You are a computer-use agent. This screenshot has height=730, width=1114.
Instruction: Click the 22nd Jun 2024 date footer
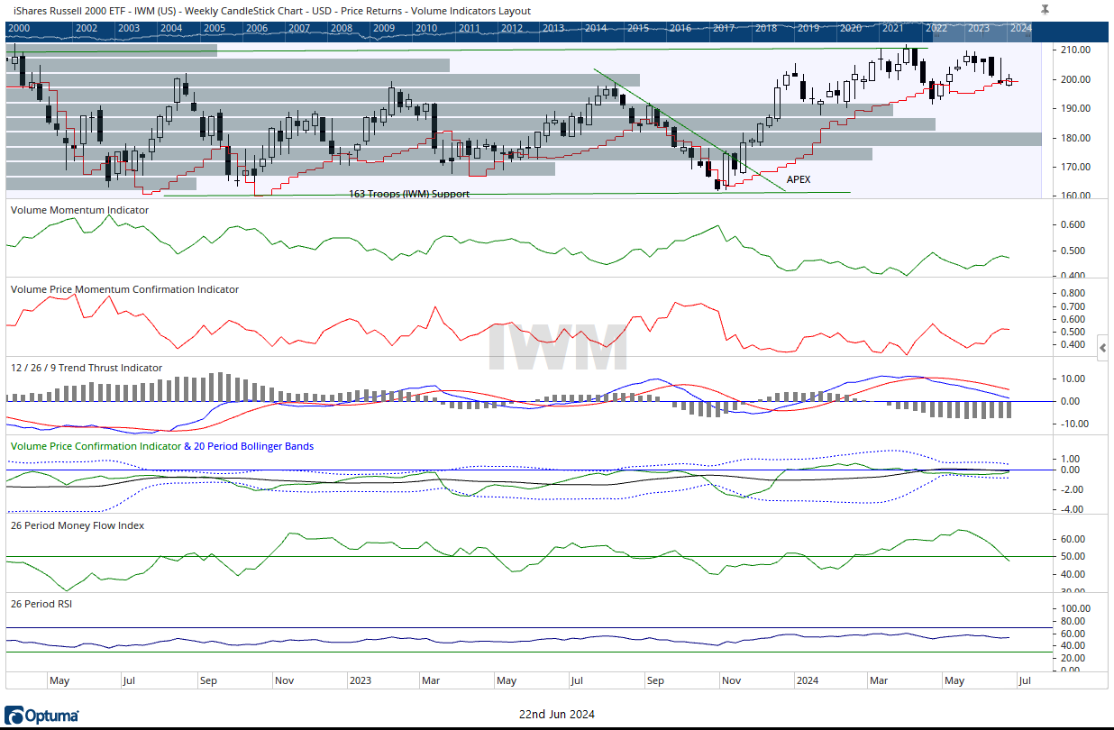(x=556, y=715)
